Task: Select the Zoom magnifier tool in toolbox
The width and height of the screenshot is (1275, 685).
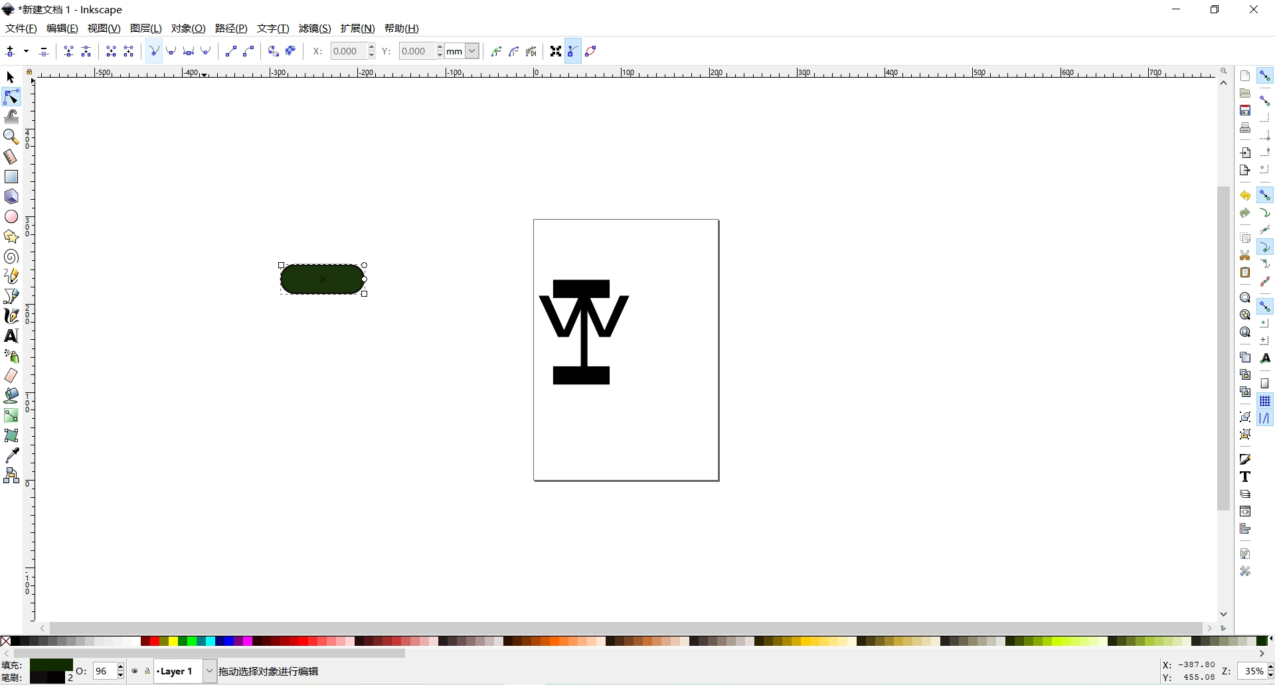Action: click(x=11, y=137)
